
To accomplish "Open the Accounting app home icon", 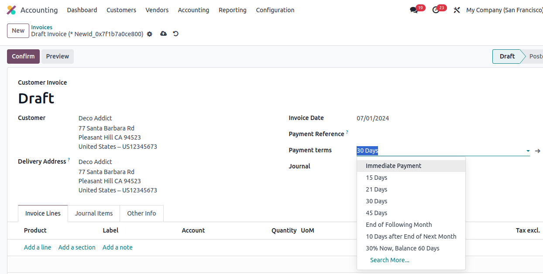I will [x=11, y=10].
